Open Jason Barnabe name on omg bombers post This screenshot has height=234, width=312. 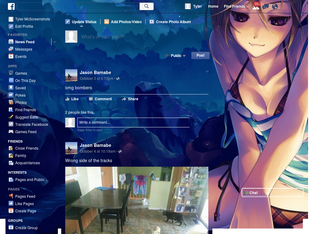pyautogui.click(x=95, y=73)
